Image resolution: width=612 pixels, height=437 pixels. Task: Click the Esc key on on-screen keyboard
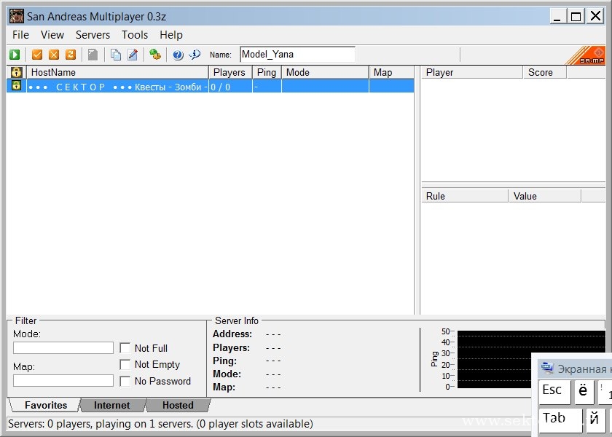554,392
